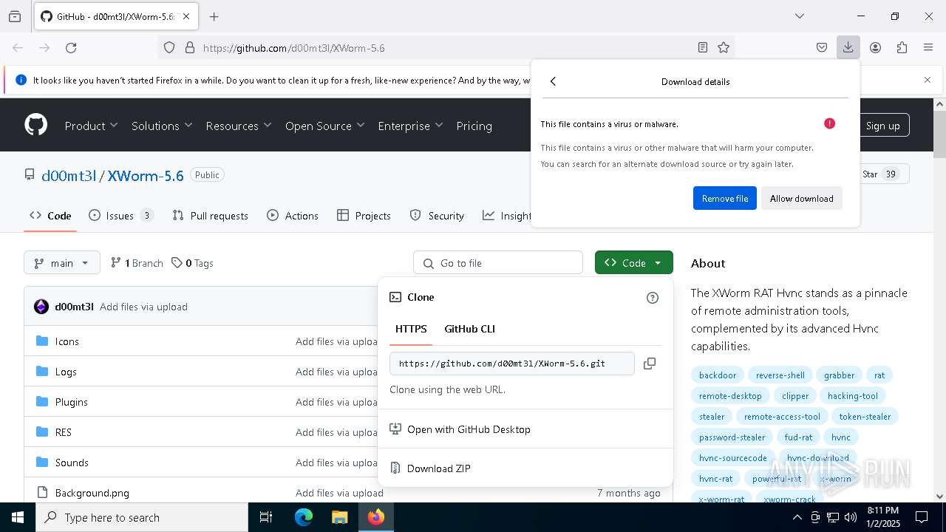The image size is (946, 532).
Task: Go back in Download details panel
Action: tap(553, 81)
